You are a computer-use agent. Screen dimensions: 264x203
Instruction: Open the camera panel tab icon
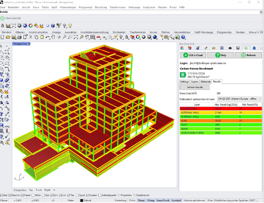(230, 48)
